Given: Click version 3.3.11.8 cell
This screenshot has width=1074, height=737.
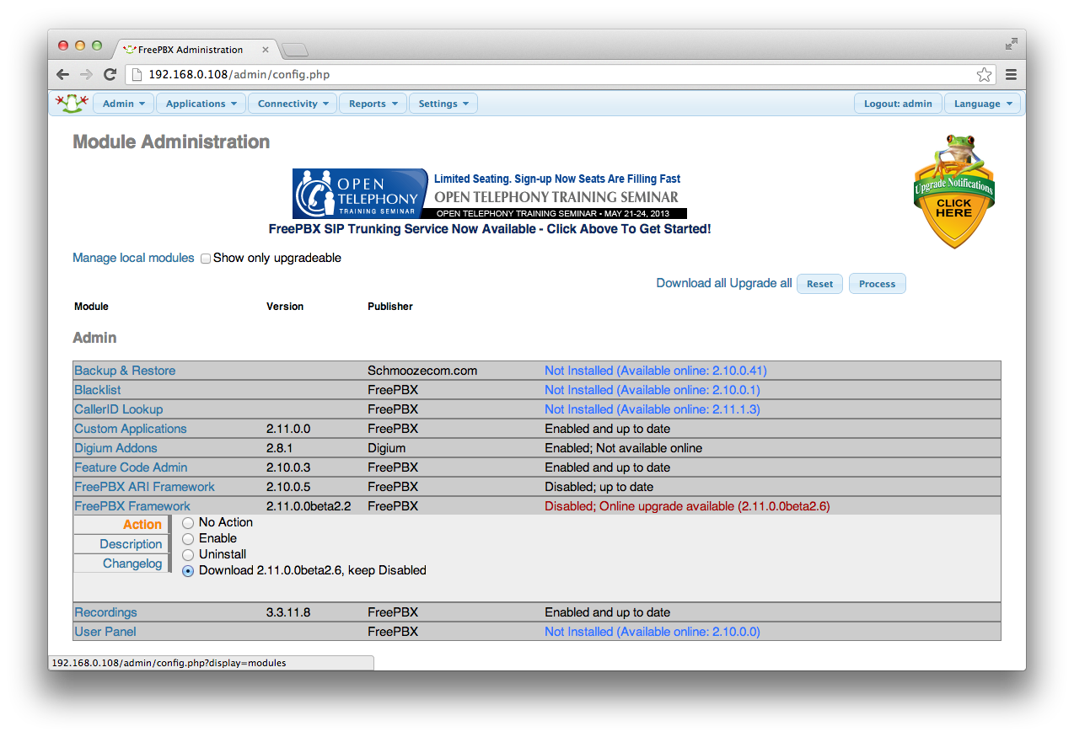Looking at the screenshot, I should coord(288,612).
